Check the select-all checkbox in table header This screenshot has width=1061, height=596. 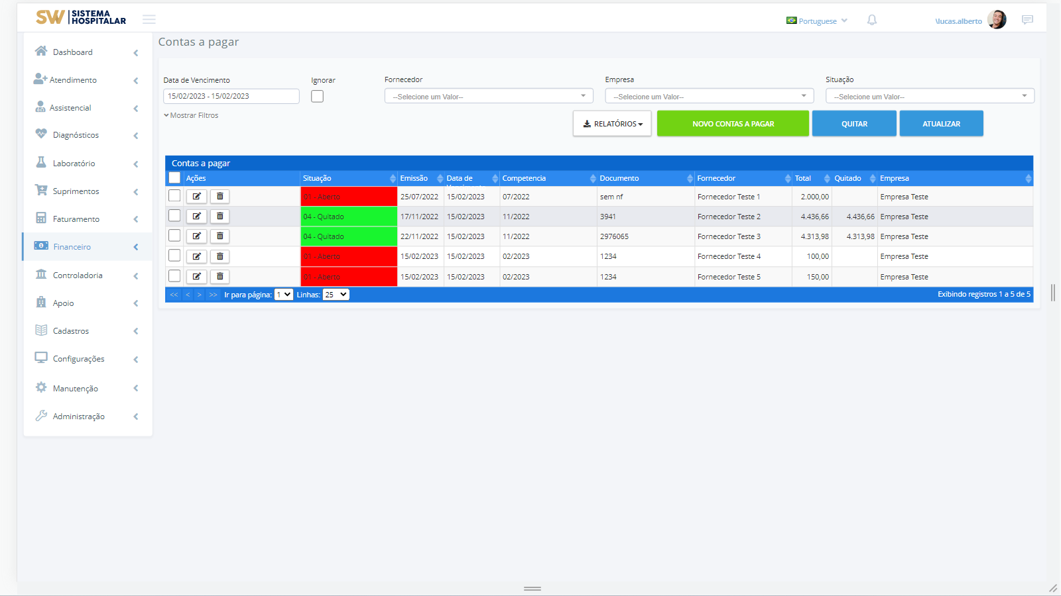click(174, 178)
